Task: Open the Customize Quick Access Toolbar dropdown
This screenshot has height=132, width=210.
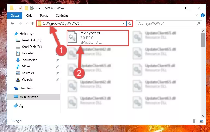Action: click(x=40, y=8)
